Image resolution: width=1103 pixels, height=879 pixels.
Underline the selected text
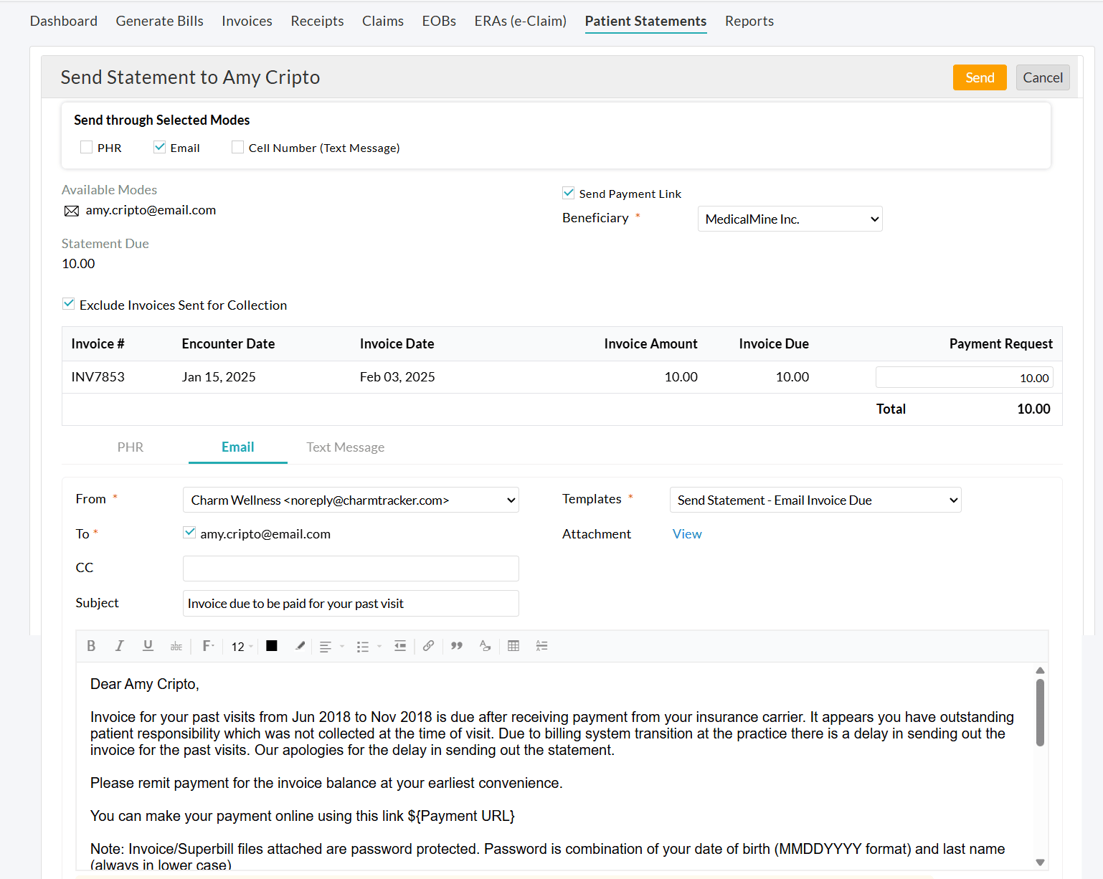[148, 646]
